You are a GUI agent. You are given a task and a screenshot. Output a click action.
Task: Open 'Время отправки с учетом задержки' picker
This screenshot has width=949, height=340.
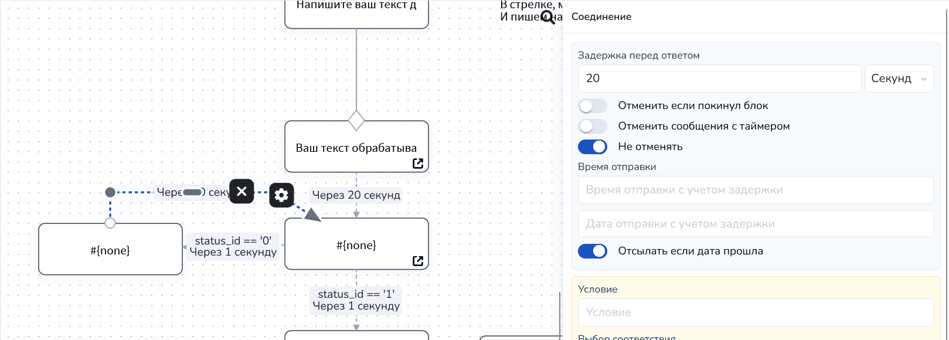click(755, 190)
